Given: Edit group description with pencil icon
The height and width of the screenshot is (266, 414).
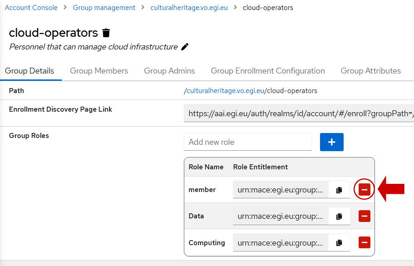Looking at the screenshot, I should [x=185, y=47].
